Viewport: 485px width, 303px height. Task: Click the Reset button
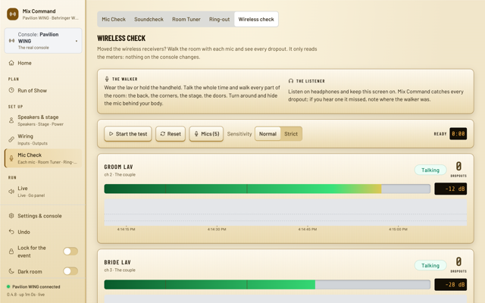coord(171,134)
